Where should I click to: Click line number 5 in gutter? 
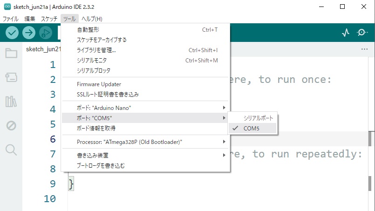coord(53,124)
